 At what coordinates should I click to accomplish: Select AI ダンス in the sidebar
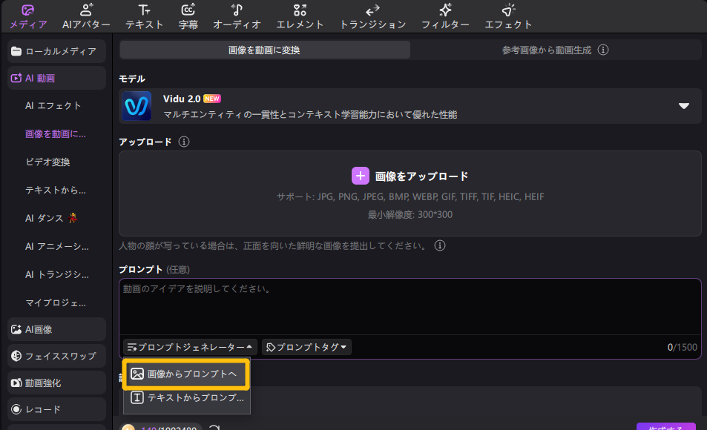(51, 218)
